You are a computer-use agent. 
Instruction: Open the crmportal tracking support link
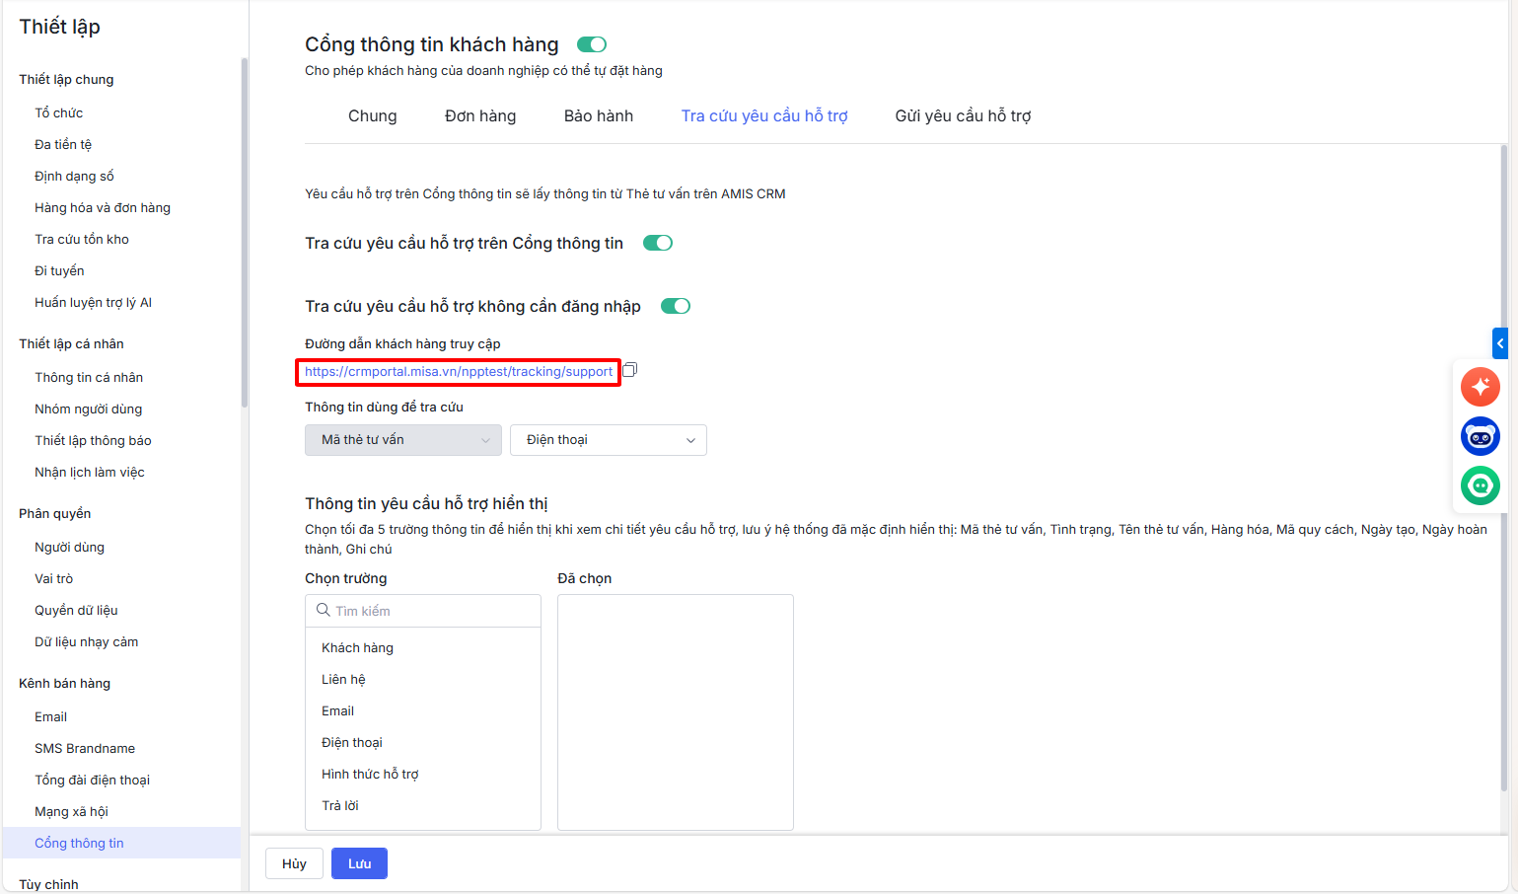459,372
